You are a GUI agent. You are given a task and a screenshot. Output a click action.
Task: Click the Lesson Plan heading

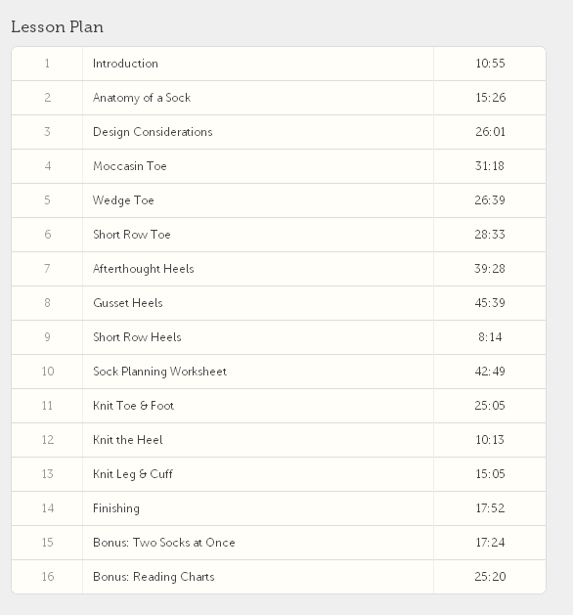(x=58, y=27)
